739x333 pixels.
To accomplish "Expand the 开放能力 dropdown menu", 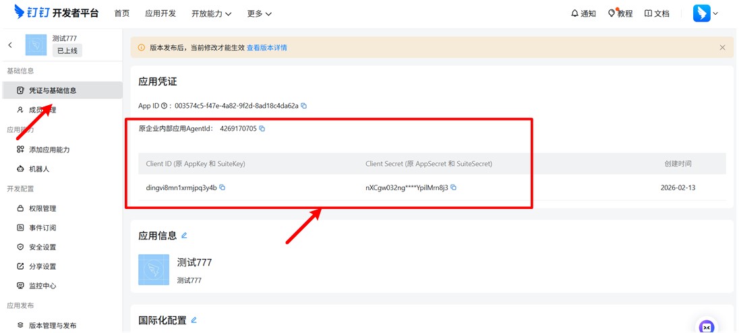I will (x=211, y=13).
